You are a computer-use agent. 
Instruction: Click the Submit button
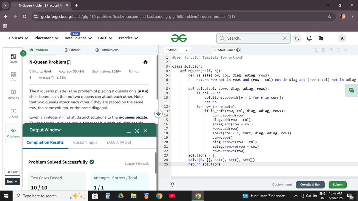tap(338, 185)
